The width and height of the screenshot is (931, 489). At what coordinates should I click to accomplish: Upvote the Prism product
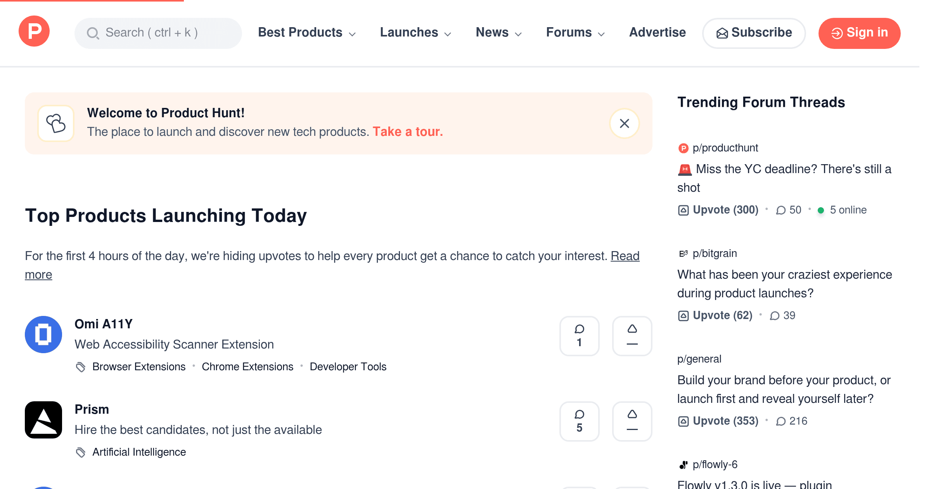click(632, 421)
